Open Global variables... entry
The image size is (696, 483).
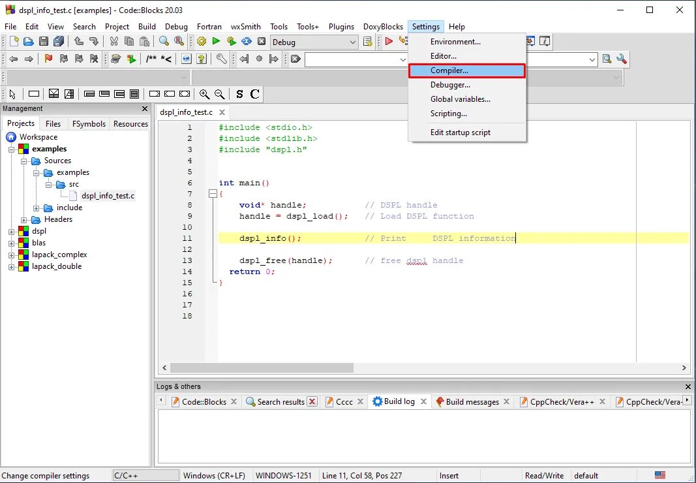(x=467, y=99)
